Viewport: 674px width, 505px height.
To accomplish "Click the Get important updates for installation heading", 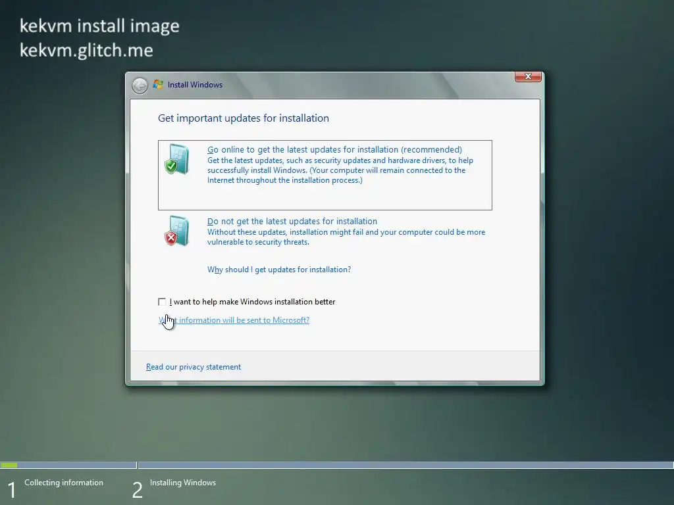I will (x=244, y=118).
